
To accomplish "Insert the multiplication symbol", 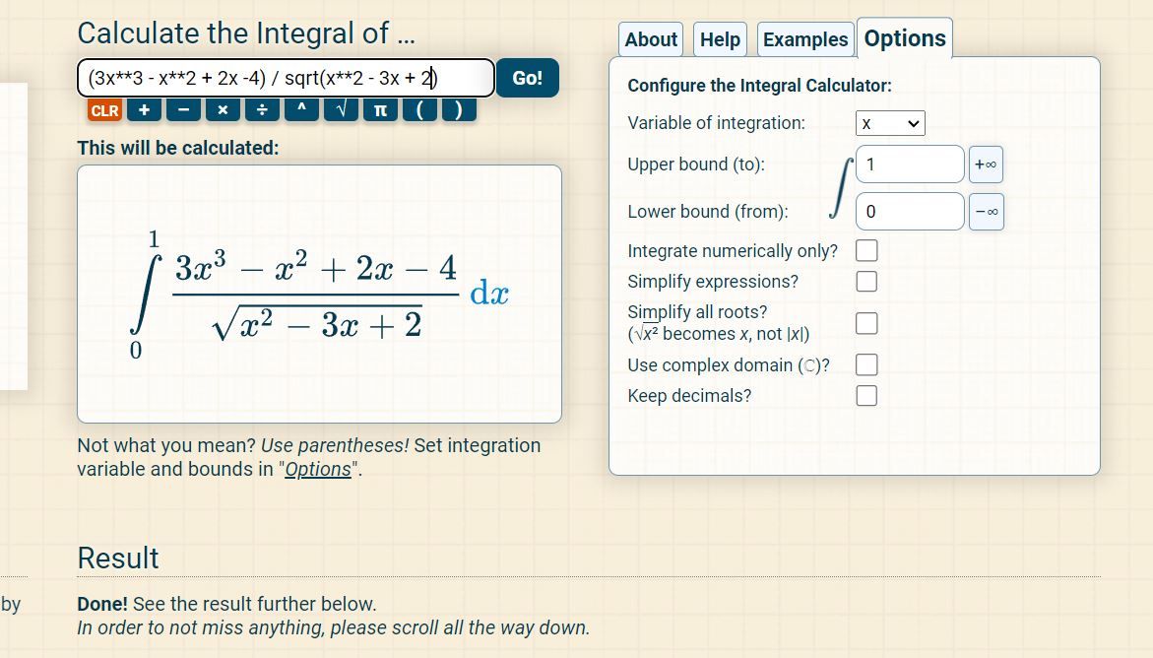I will click(x=223, y=110).
